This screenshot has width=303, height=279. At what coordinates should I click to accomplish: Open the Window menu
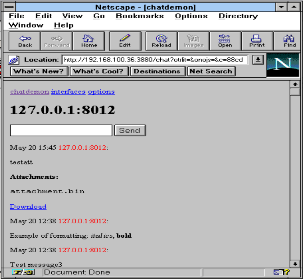coord(26,25)
